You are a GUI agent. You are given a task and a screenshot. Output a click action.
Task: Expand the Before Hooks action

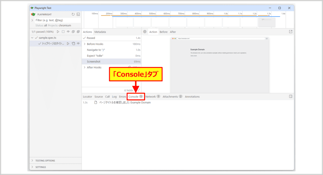(x=84, y=44)
